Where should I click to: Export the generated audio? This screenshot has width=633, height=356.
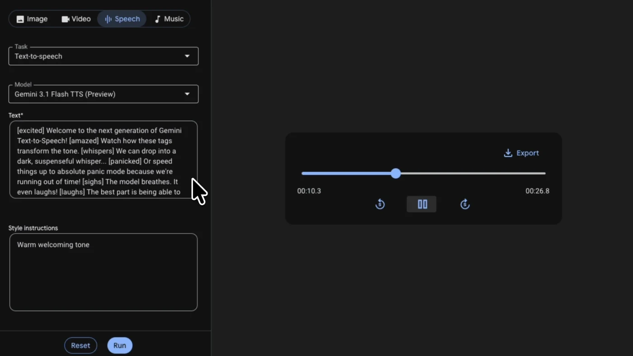click(x=521, y=153)
